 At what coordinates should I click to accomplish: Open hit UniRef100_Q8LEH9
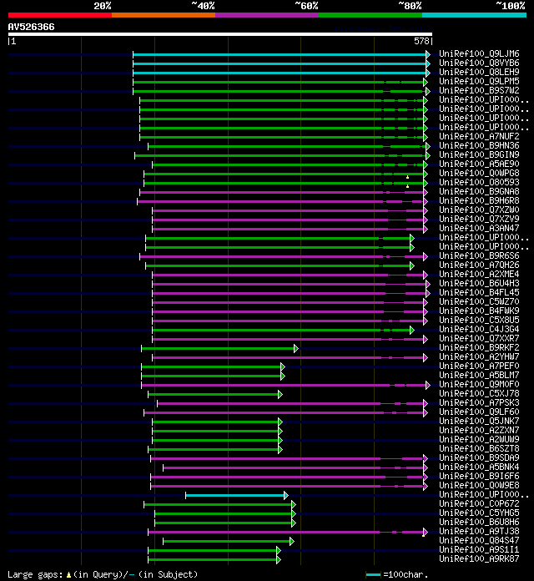click(479, 72)
